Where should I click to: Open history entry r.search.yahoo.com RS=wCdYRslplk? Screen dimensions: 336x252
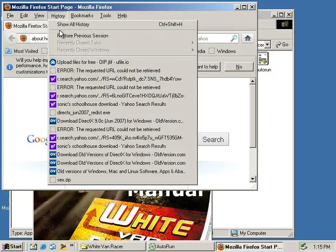[122, 79]
